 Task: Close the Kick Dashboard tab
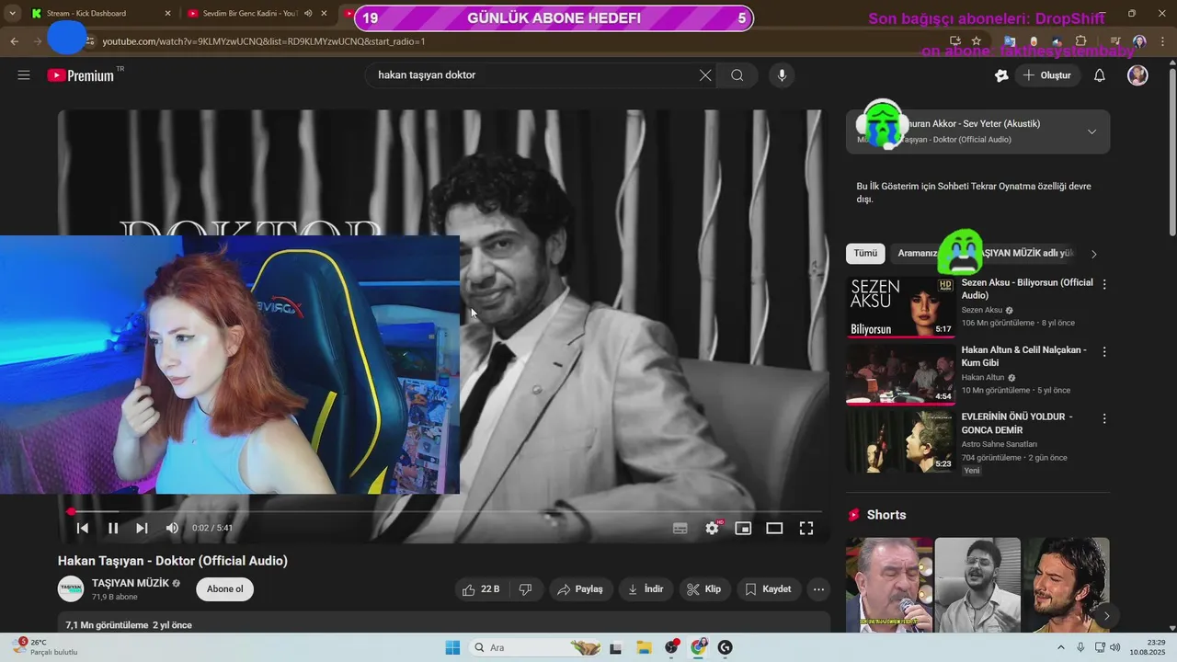(167, 14)
